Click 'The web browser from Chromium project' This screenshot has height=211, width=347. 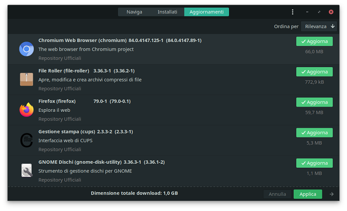(x=86, y=49)
